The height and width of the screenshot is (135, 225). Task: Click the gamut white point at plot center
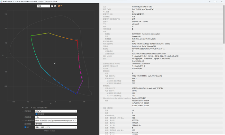click(54, 63)
